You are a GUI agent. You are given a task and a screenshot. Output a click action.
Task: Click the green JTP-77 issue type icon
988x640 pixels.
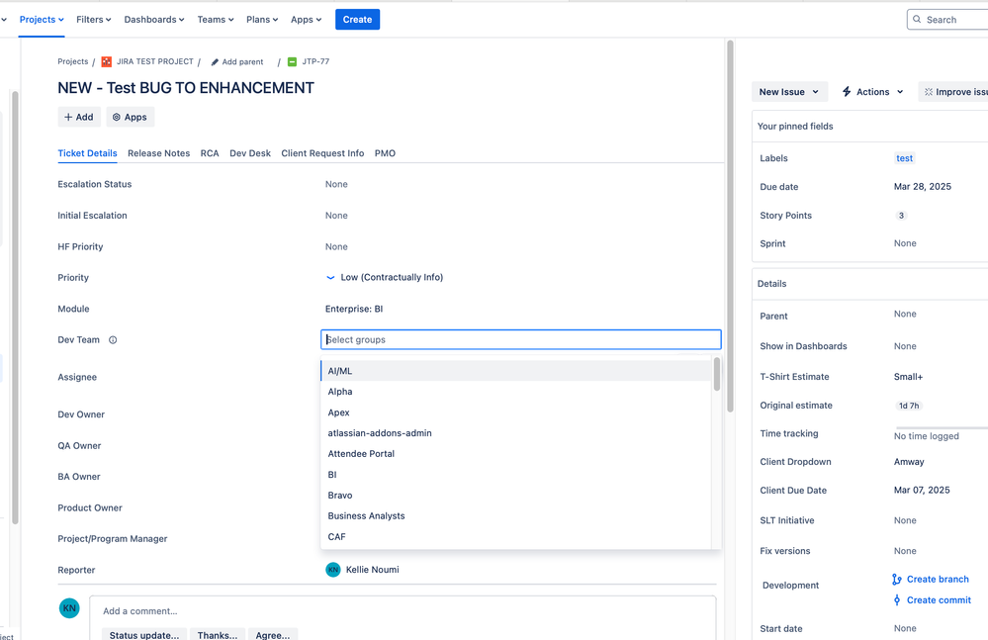pyautogui.click(x=292, y=61)
